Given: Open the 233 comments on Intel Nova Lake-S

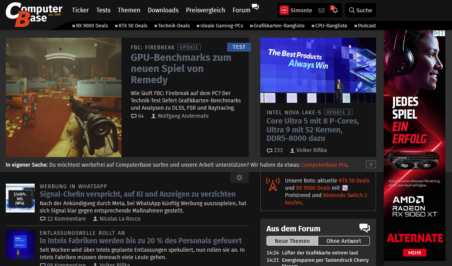Looking at the screenshot, I should tap(275, 150).
